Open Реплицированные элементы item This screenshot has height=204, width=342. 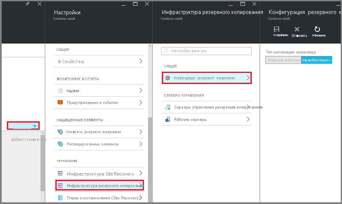pos(99,144)
